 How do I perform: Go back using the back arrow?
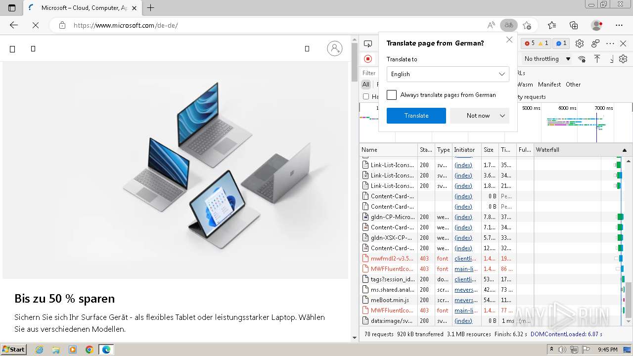[x=14, y=25]
